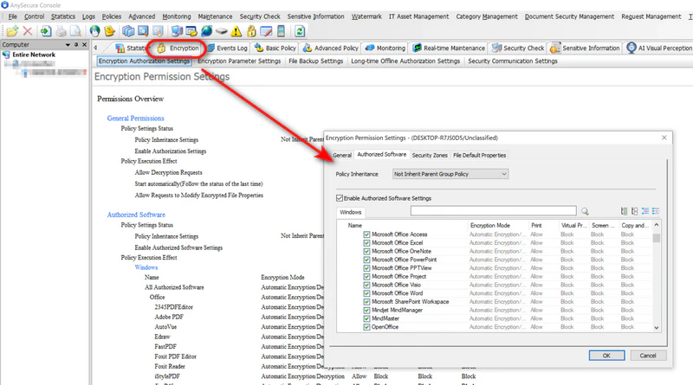
Task: Click the red X delete toolbar icon
Action: [28, 31]
